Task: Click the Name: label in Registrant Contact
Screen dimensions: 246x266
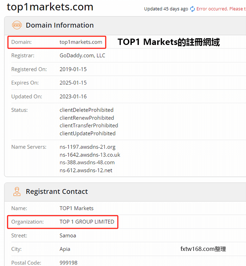Action: tap(19, 208)
